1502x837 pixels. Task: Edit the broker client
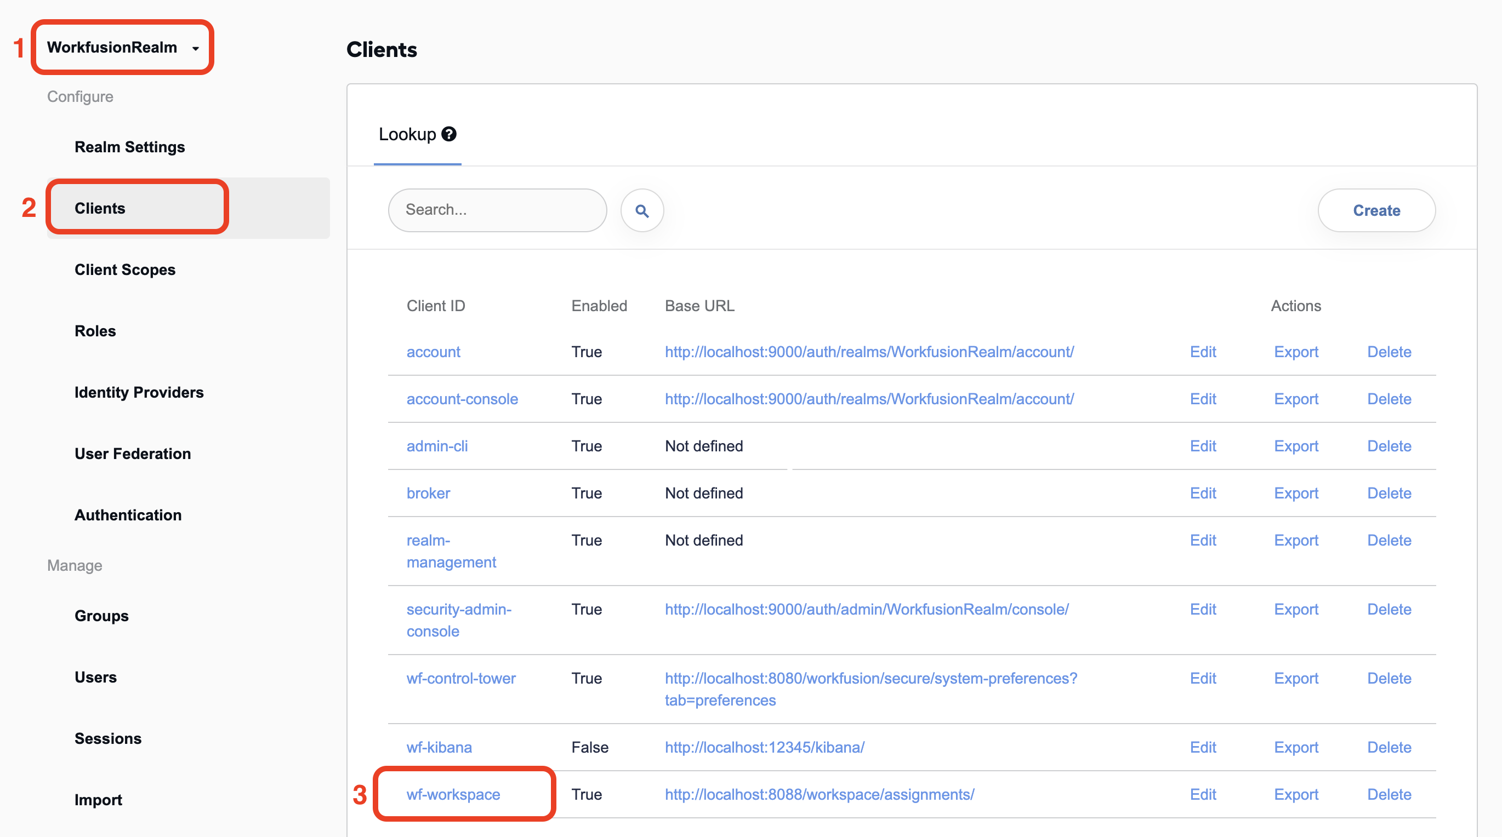1202,494
